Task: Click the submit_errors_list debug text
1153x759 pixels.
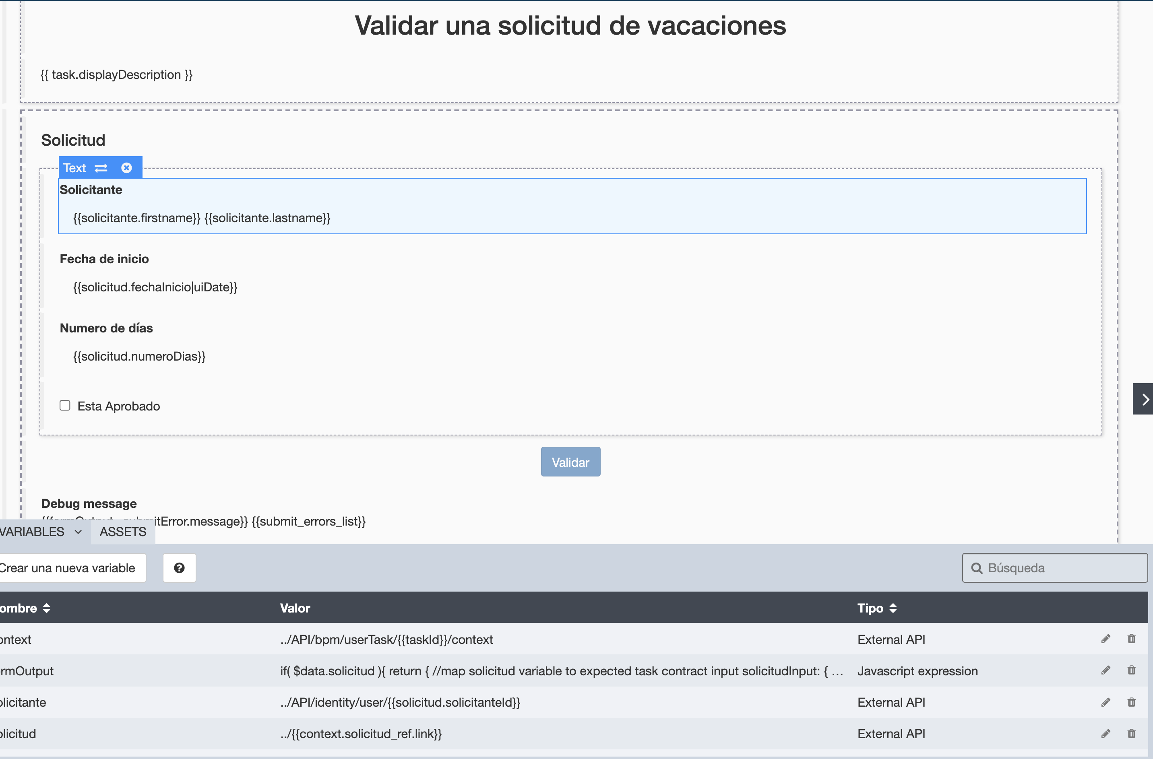Action: click(x=309, y=521)
